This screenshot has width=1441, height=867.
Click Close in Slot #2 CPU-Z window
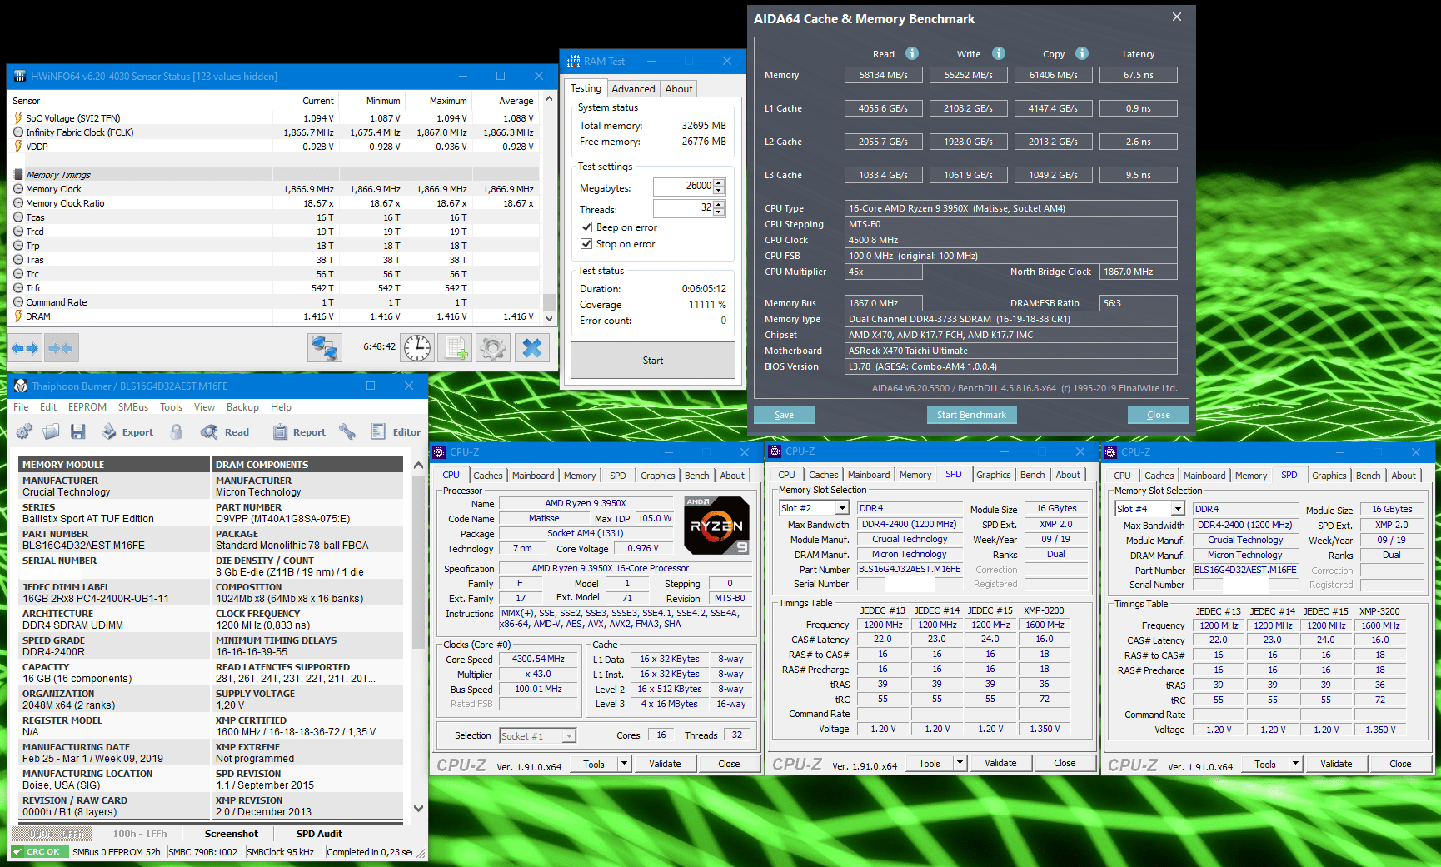click(x=1064, y=763)
